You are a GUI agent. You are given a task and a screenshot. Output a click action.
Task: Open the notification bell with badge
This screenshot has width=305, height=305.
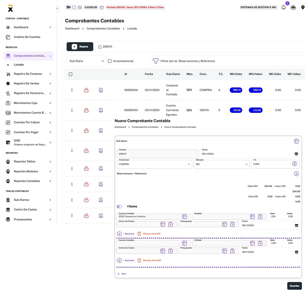tap(283, 7)
